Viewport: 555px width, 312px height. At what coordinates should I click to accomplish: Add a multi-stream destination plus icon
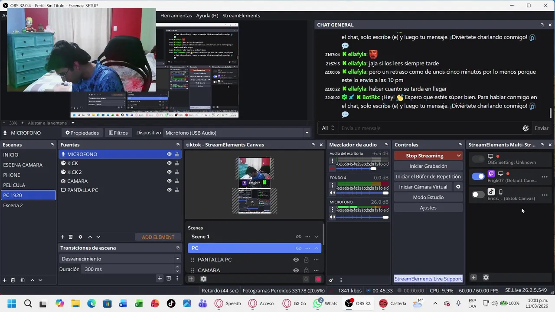tap(473, 277)
